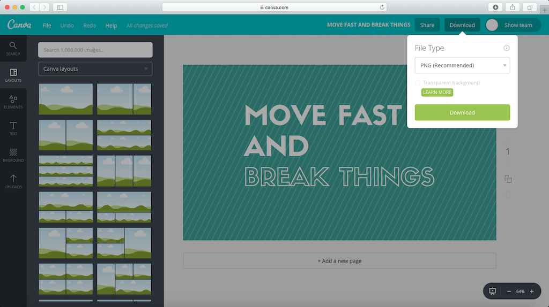Go back in Safari browser
549x307 pixels.
(34, 7)
